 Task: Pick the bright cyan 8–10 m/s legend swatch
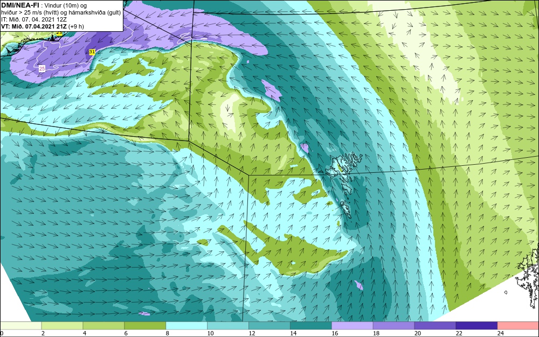tap(186, 326)
